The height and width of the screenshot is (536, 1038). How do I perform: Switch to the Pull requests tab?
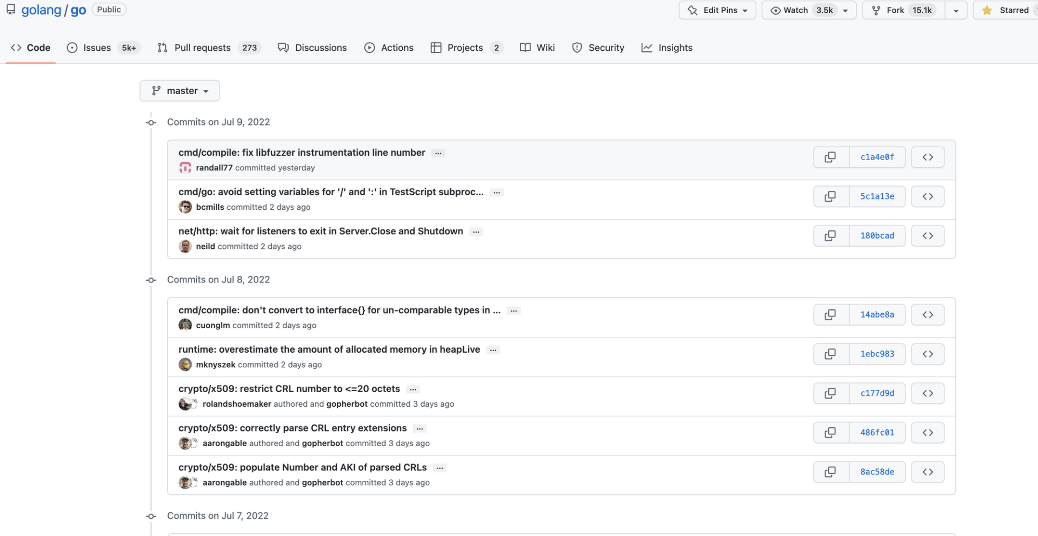point(202,48)
